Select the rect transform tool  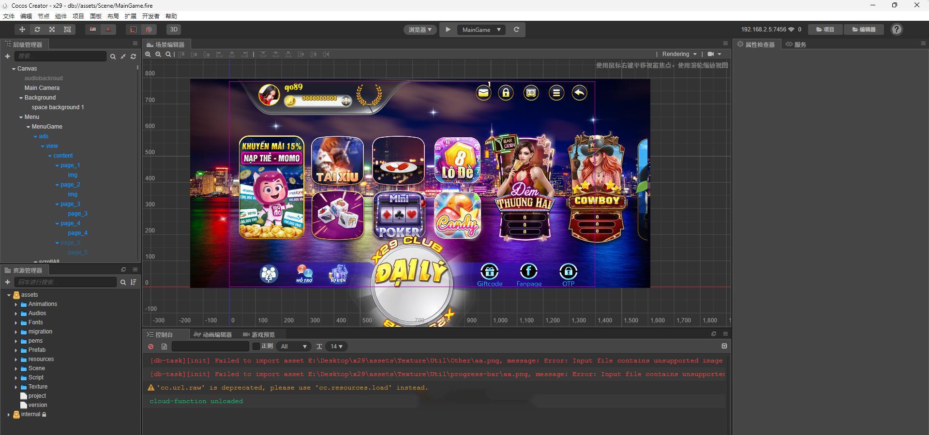point(67,29)
